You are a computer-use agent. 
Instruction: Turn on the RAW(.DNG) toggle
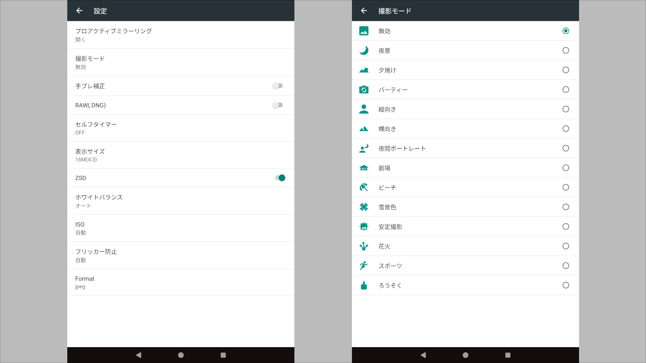(278, 105)
